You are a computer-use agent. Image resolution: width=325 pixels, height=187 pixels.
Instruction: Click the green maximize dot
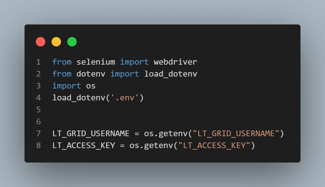[x=72, y=42]
